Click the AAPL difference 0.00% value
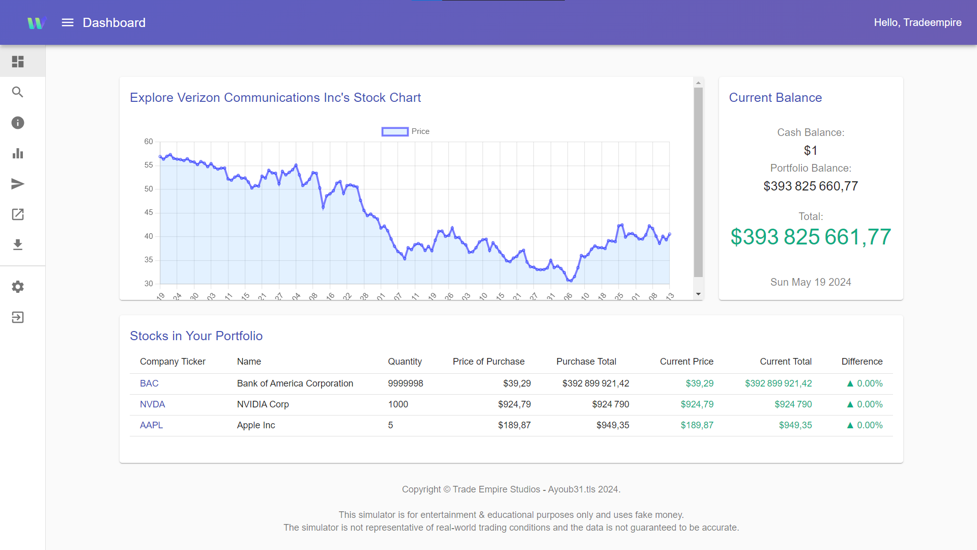 pyautogui.click(x=865, y=425)
